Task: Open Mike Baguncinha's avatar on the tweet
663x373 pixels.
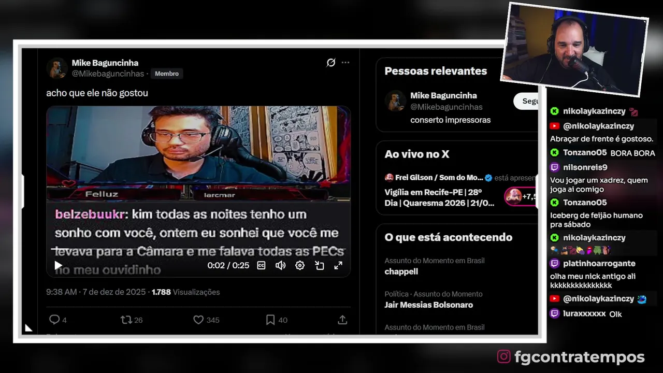Action: pyautogui.click(x=56, y=68)
